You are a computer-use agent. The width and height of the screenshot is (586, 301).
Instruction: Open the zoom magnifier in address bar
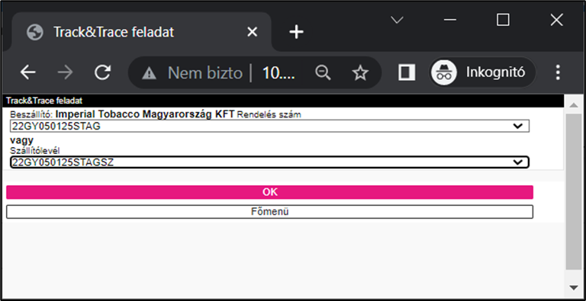(323, 72)
